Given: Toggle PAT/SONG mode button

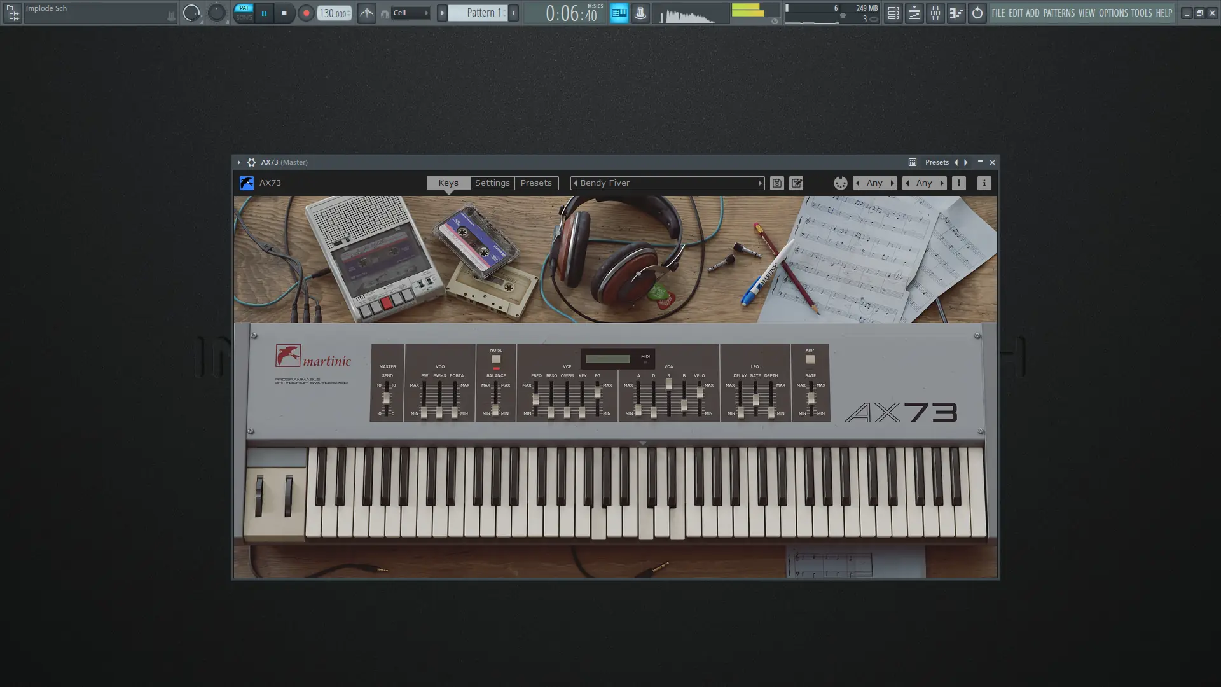Looking at the screenshot, I should 244,13.
